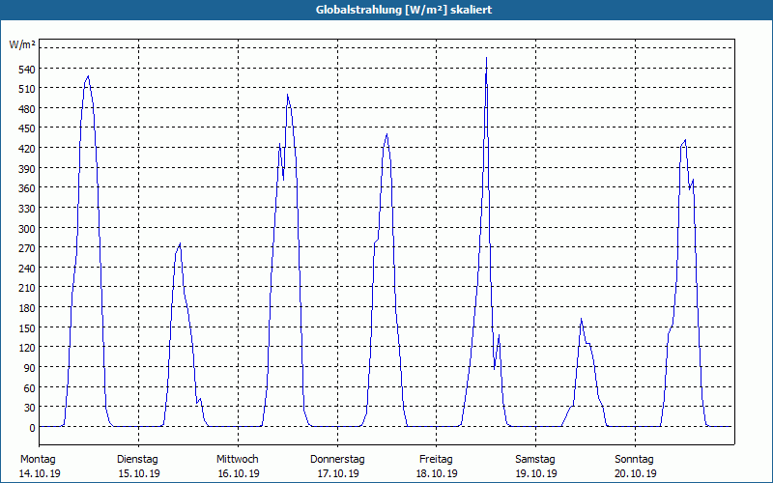Image resolution: width=773 pixels, height=483 pixels.
Task: Click the W/m² axis unit label
Action: point(22,44)
